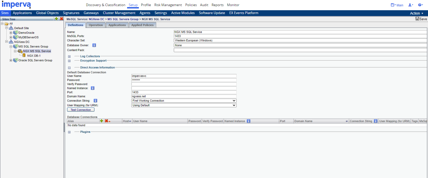The image size is (428, 178).
Task: Open the Risk Management menu
Action: [168, 5]
